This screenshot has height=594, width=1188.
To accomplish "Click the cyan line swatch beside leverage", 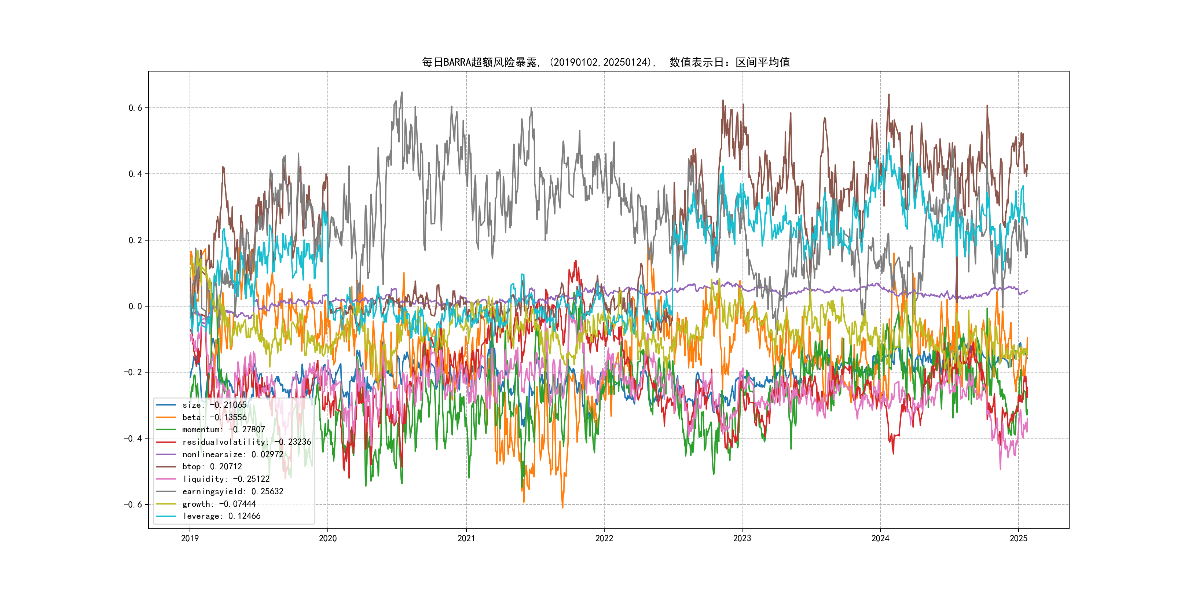I will tap(166, 516).
